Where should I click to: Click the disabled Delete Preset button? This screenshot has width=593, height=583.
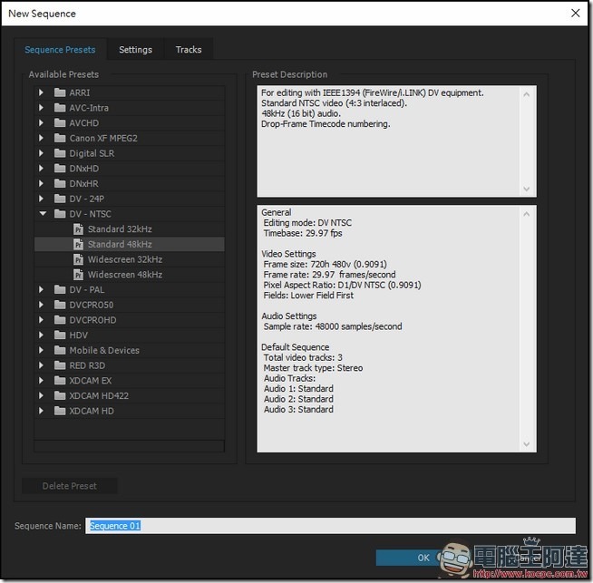tap(70, 486)
